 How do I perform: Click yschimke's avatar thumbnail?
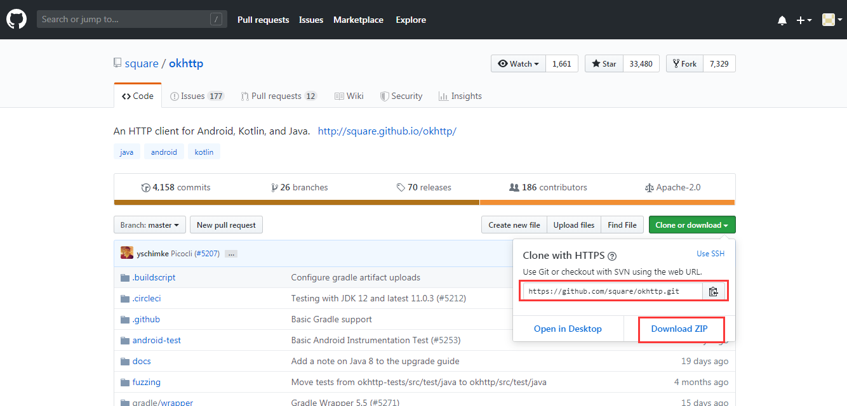127,253
